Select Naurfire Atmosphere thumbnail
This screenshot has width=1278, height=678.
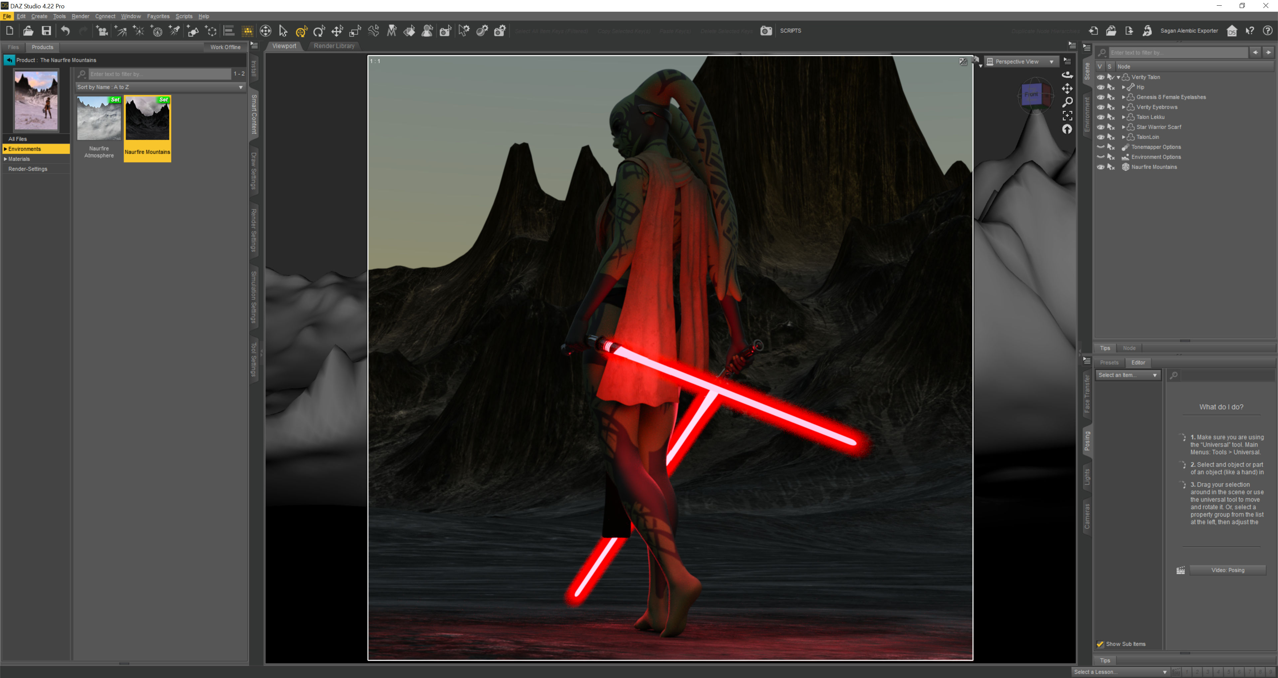[x=99, y=118]
